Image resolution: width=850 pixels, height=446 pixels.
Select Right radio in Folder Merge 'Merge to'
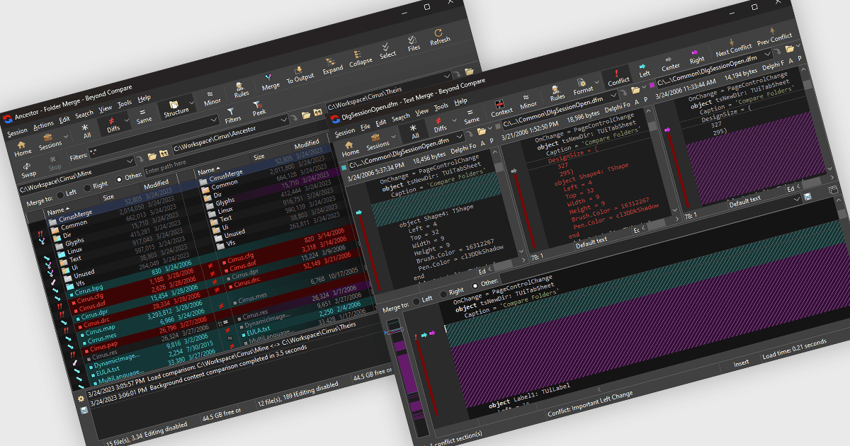click(x=87, y=187)
